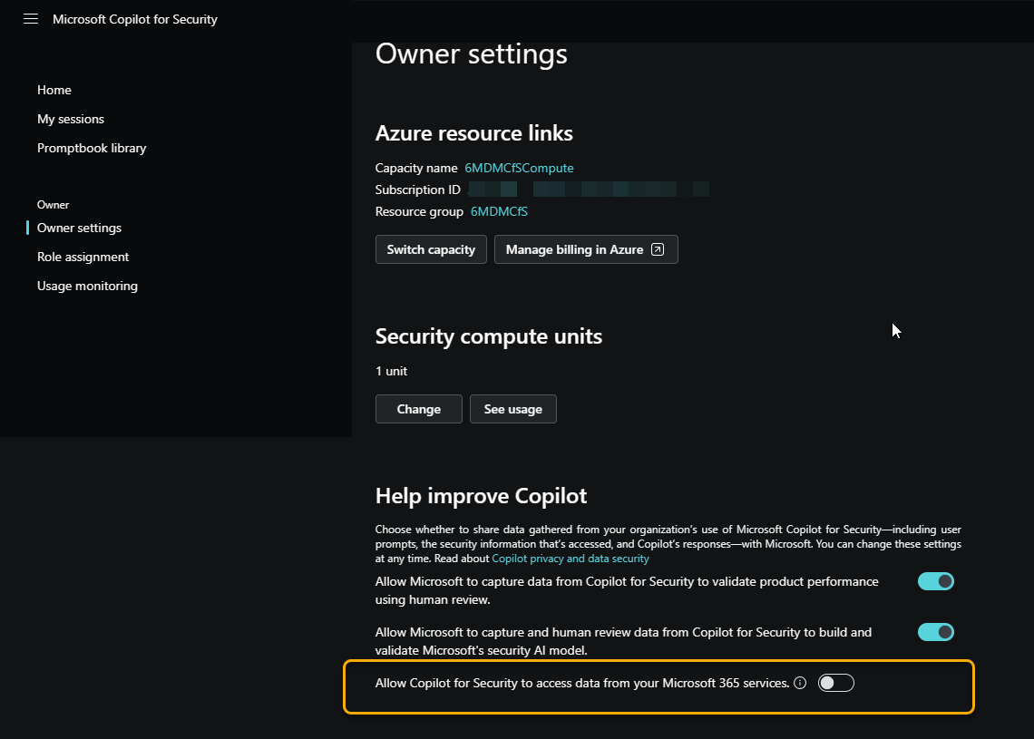
Task: Click the Owner section label in sidebar
Action: point(53,205)
